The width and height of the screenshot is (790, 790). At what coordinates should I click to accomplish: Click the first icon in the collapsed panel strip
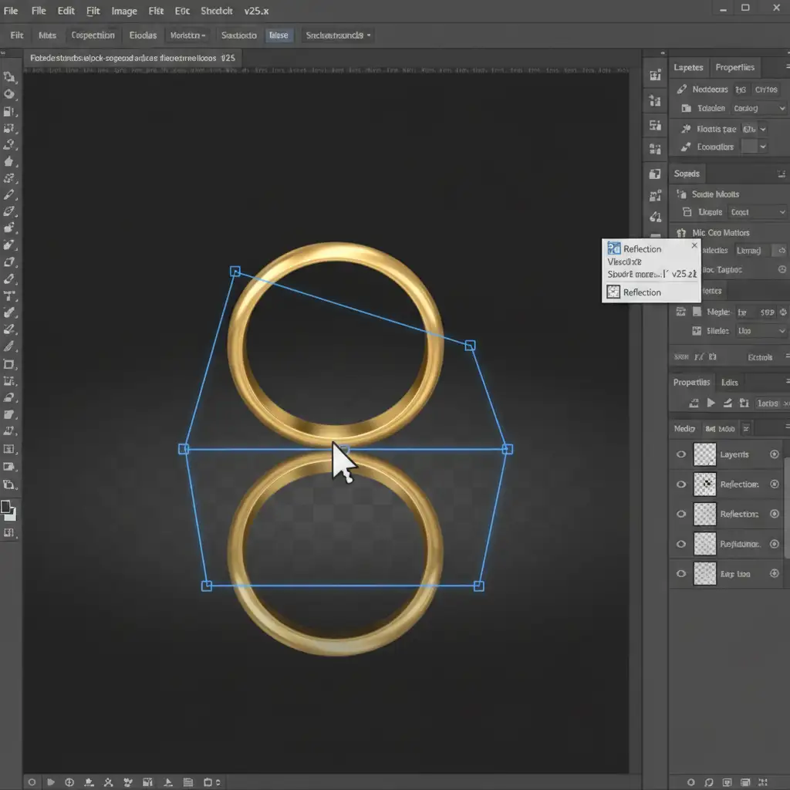(655, 76)
